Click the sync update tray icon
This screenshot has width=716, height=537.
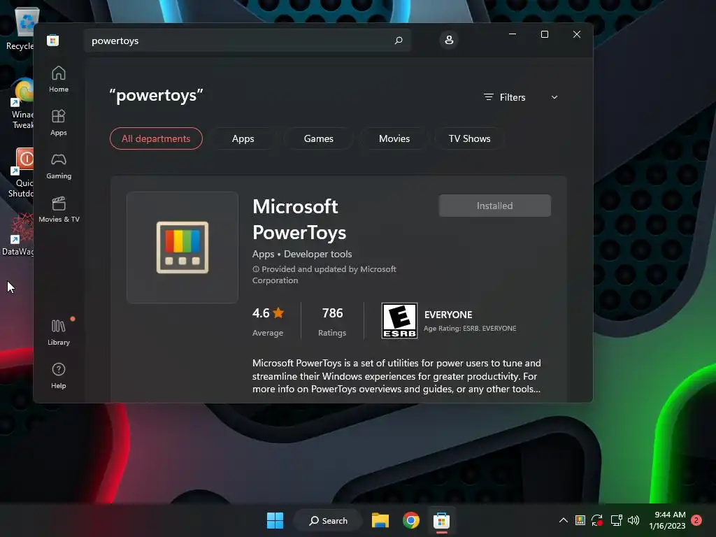597,520
